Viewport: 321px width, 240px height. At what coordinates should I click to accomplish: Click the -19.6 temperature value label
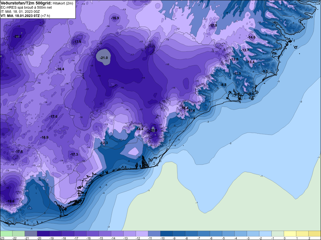pos(11,201)
